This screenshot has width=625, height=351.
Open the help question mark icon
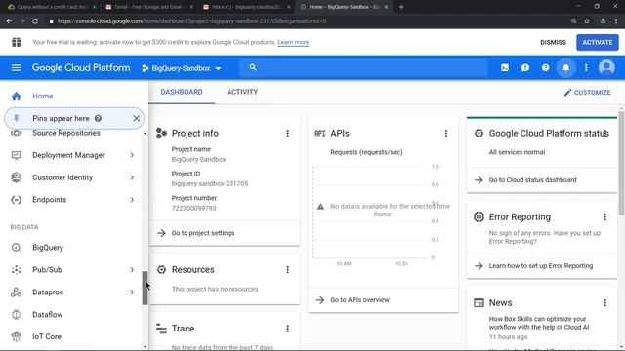545,68
